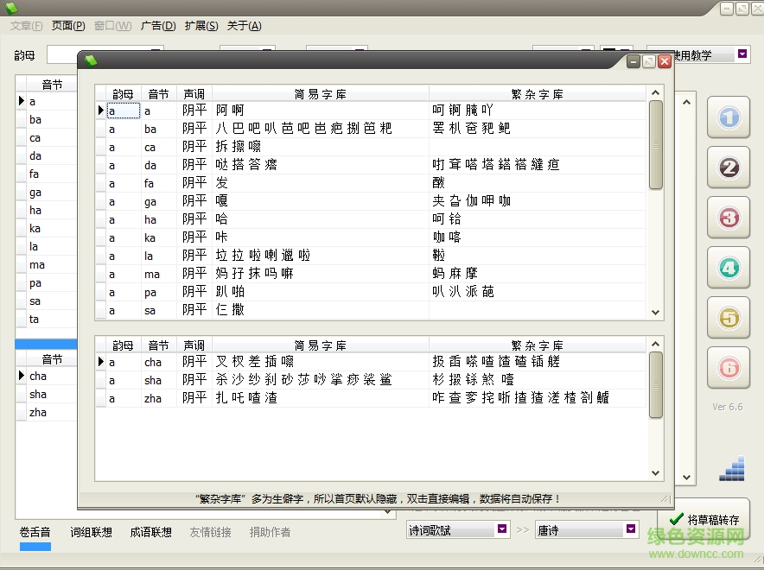
Task: Open the 页面(P) menu
Action: click(x=67, y=26)
